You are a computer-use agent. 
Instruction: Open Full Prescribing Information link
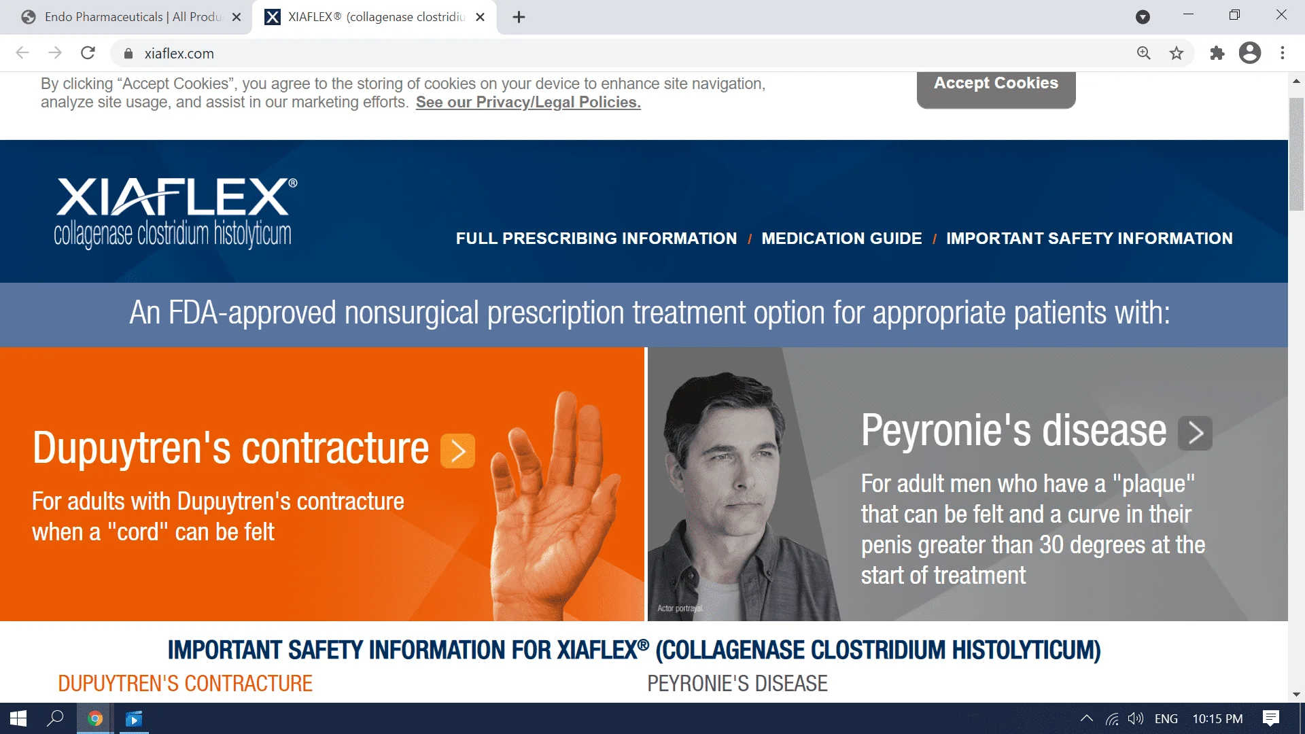coord(596,239)
